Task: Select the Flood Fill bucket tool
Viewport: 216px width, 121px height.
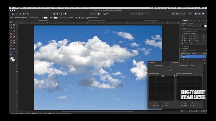Action: (x=14, y=31)
